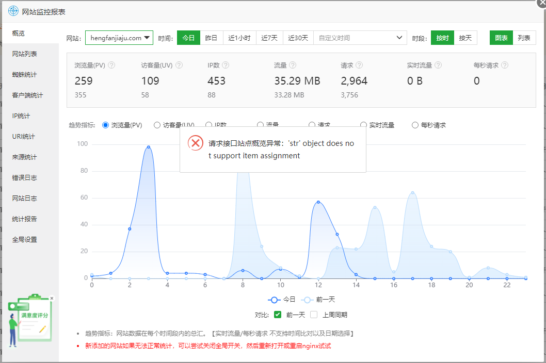
Task: Select the 实时流量 trend radio button
Action: pyautogui.click(x=363, y=125)
